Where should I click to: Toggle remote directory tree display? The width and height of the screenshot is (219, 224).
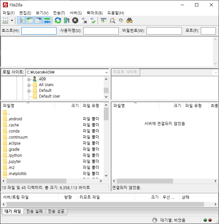coord(39,20)
